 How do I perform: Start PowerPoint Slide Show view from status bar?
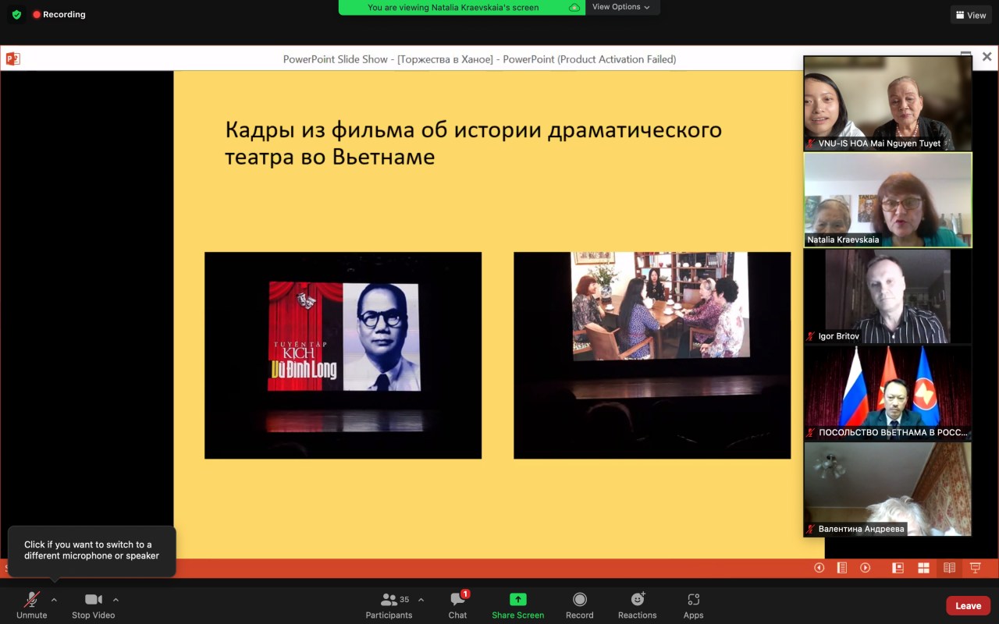tap(975, 568)
